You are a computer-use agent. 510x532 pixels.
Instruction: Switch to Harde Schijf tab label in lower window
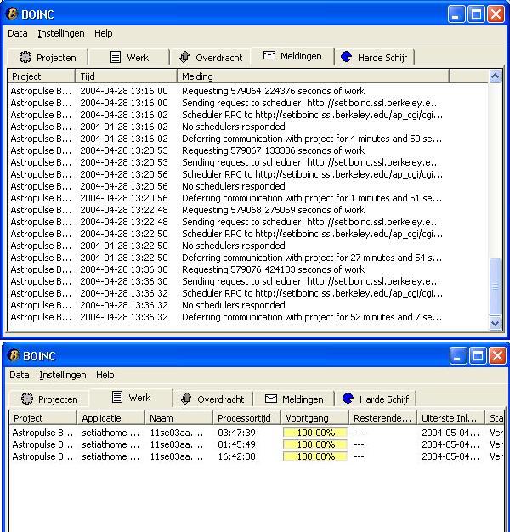[384, 399]
